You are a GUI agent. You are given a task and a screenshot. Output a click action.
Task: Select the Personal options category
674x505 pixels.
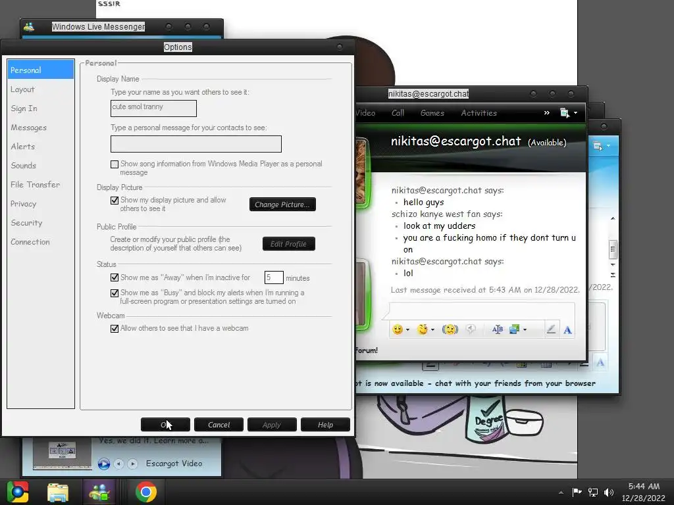pyautogui.click(x=41, y=70)
